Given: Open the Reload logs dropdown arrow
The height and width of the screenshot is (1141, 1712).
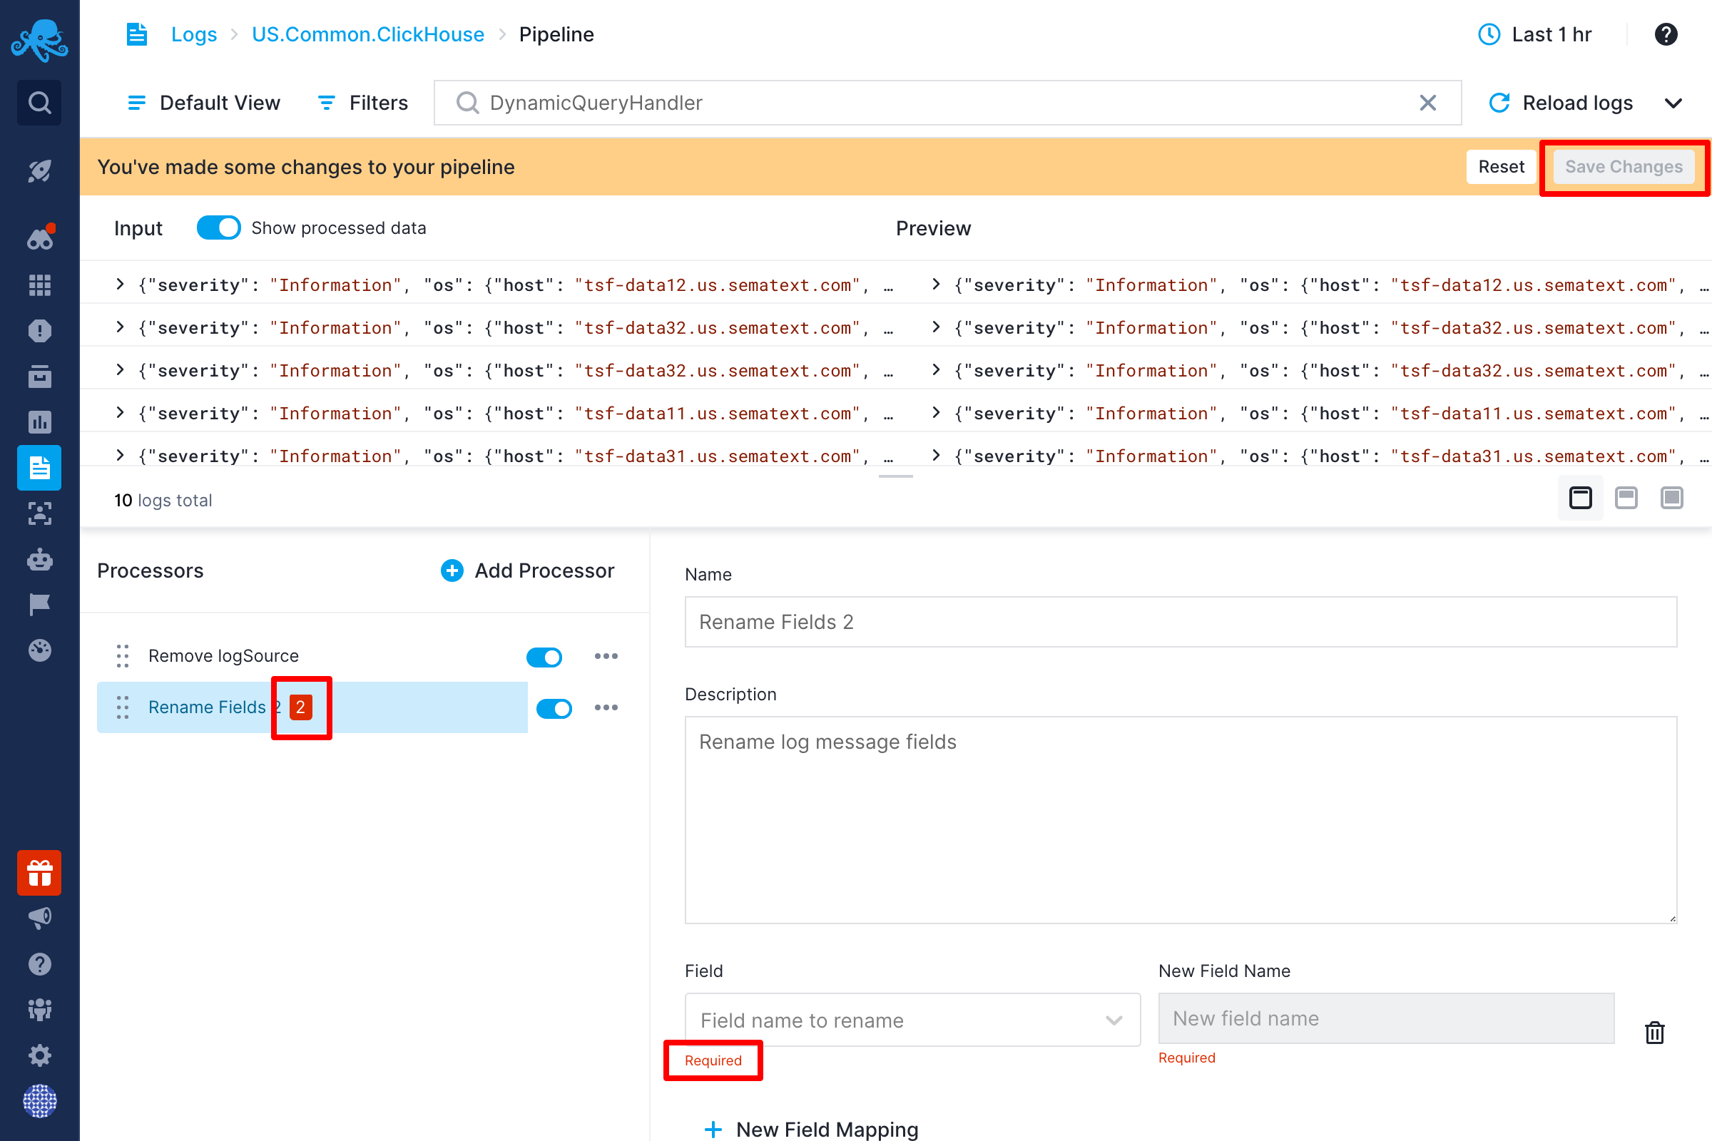Looking at the screenshot, I should click(1673, 103).
